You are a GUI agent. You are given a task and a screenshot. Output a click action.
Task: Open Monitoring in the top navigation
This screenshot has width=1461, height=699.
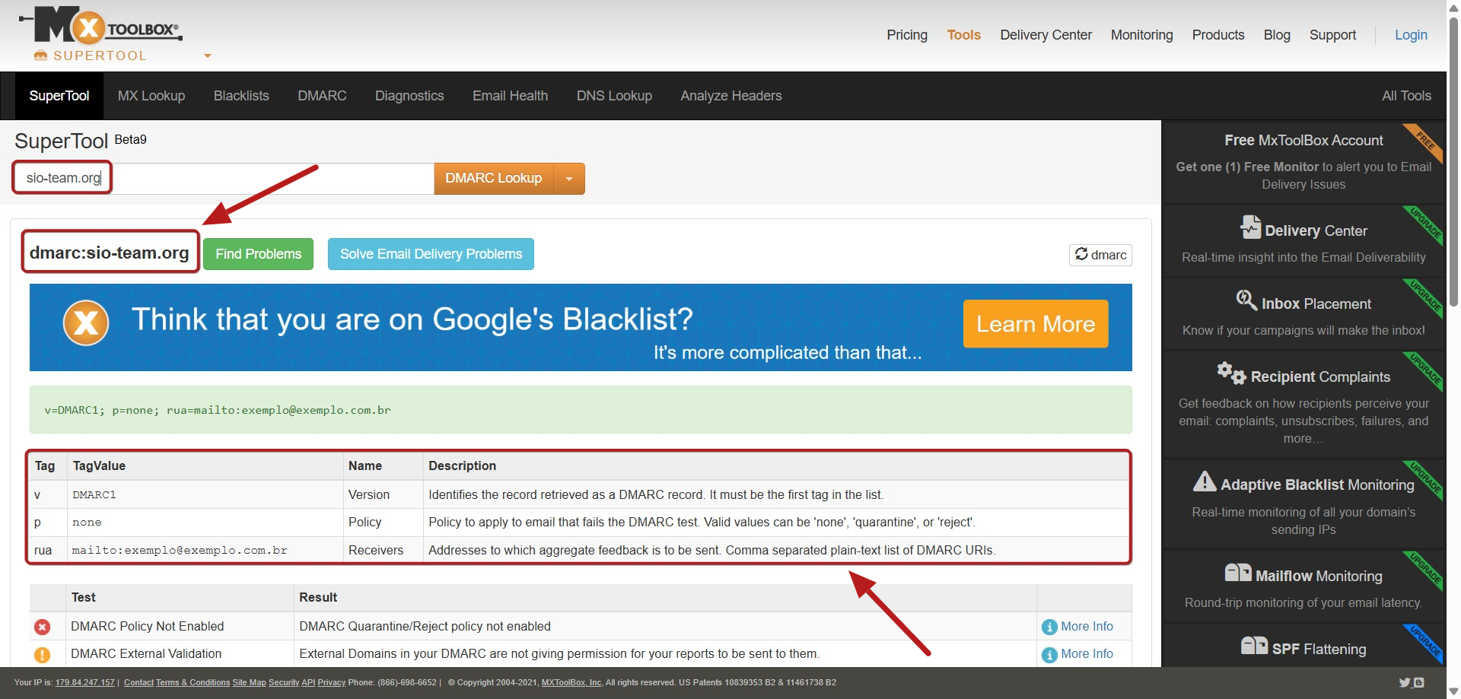click(1141, 35)
